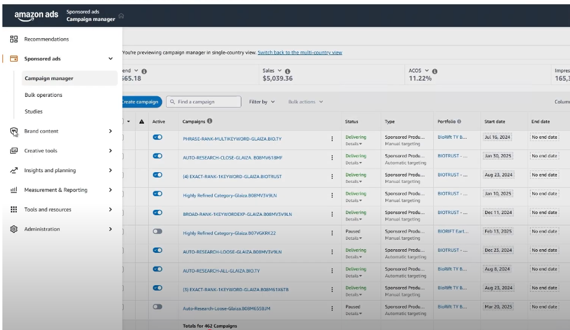Viewport: 570px width, 330px height.
Task: Open options menu for BROAD-RANK-1KEYWORDEXP campaign
Action: [x=332, y=214]
